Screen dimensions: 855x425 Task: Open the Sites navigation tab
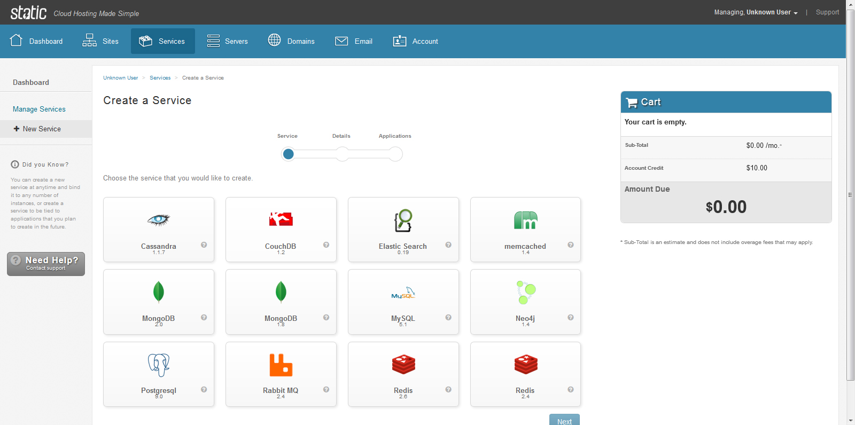[100, 41]
